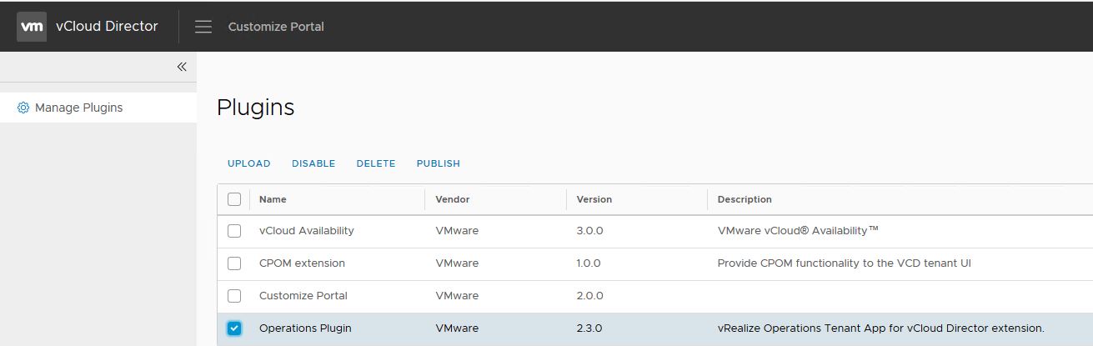Click the VMware vm logo icon
1093x346 pixels.
[x=32, y=27]
